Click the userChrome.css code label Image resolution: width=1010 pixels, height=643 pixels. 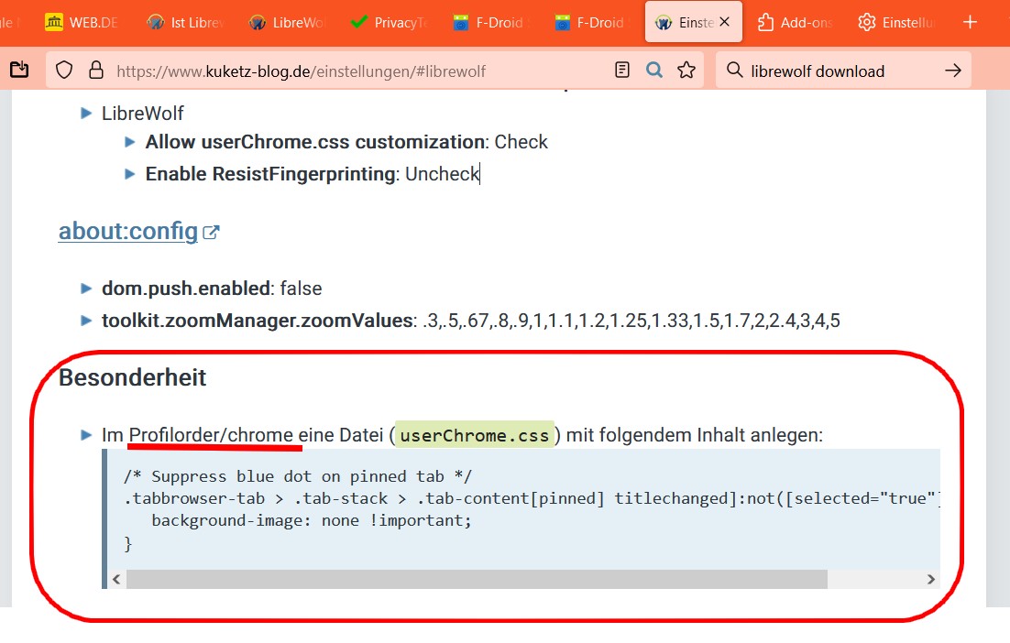475,436
